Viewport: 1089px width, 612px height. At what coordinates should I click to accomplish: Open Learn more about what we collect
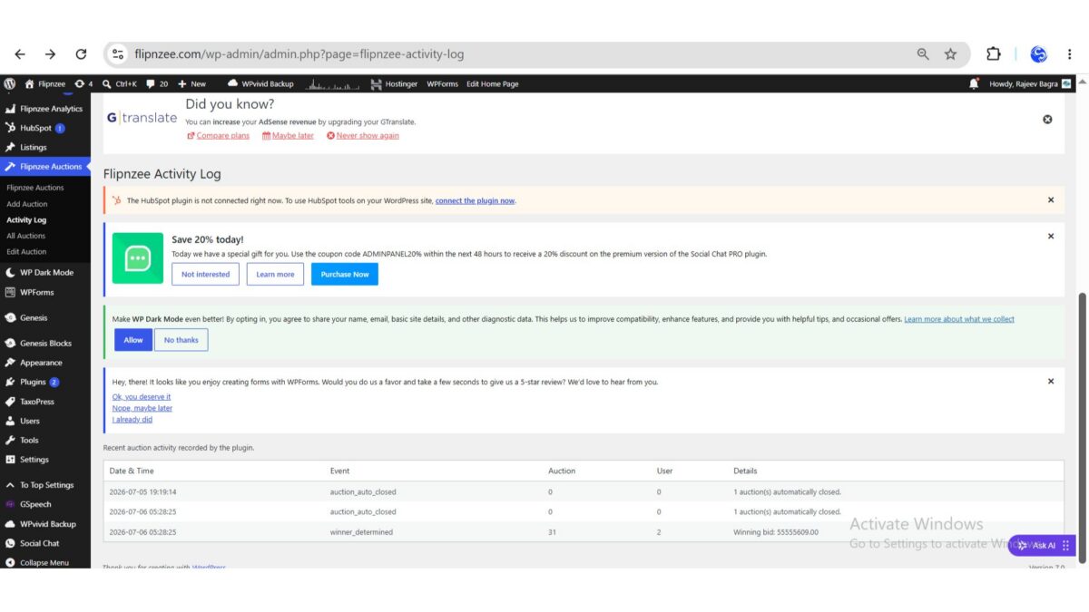tap(959, 319)
